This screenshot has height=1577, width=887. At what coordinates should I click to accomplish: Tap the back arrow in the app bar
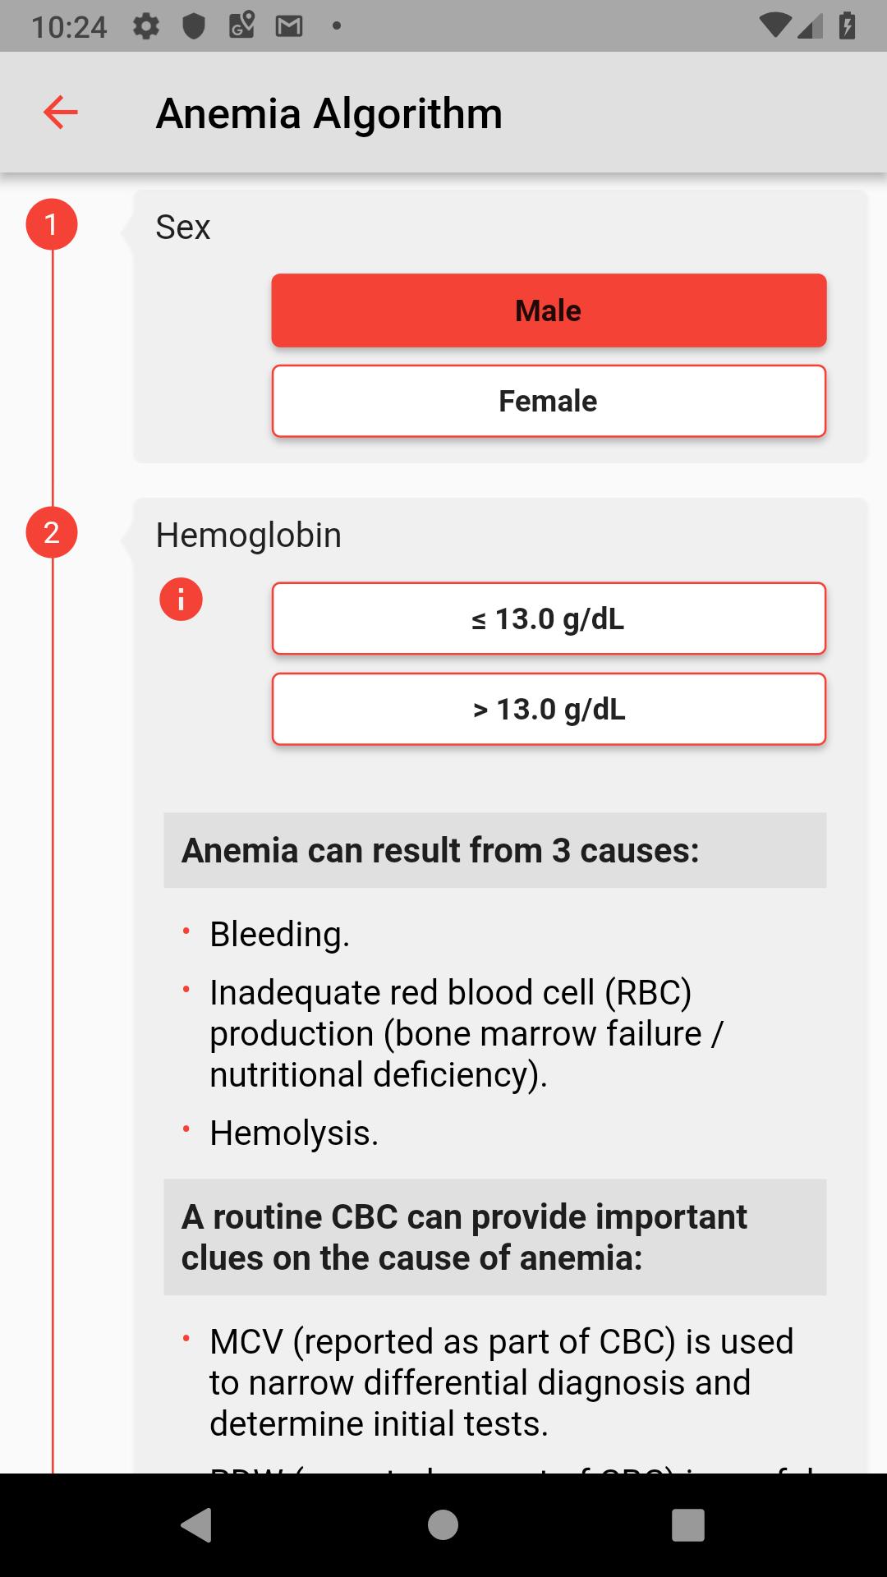coord(59,113)
